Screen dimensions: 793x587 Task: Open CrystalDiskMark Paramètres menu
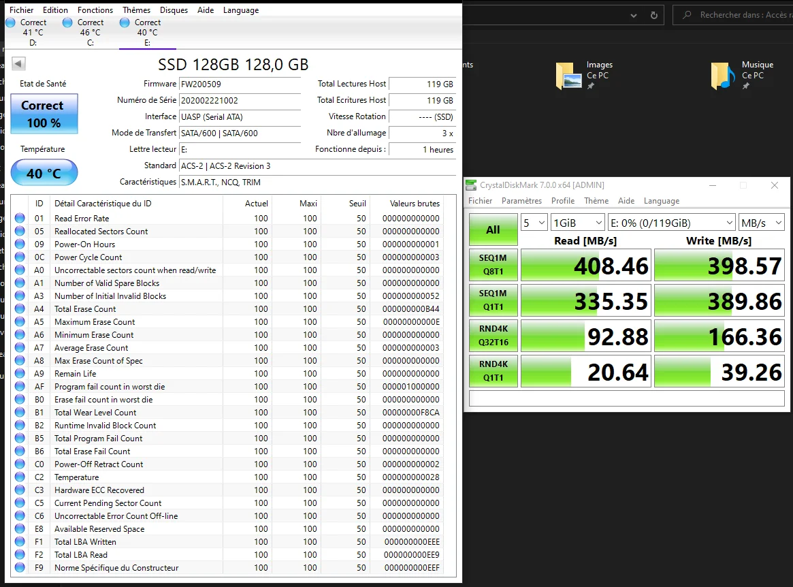click(521, 201)
